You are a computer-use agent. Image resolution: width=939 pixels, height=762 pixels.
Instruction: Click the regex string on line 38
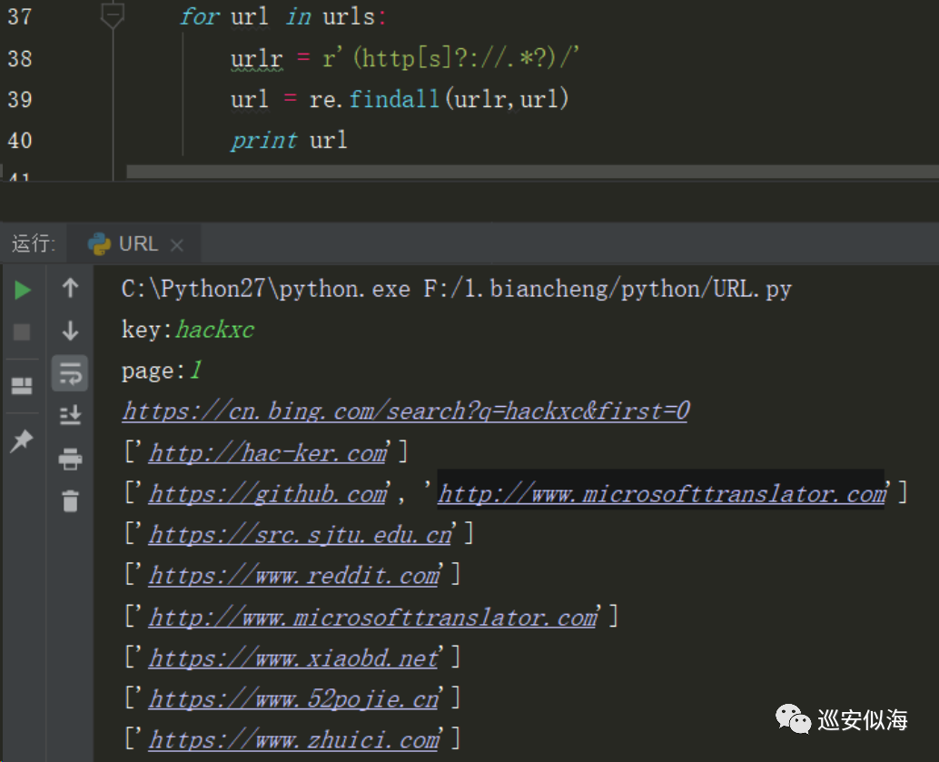pos(450,58)
